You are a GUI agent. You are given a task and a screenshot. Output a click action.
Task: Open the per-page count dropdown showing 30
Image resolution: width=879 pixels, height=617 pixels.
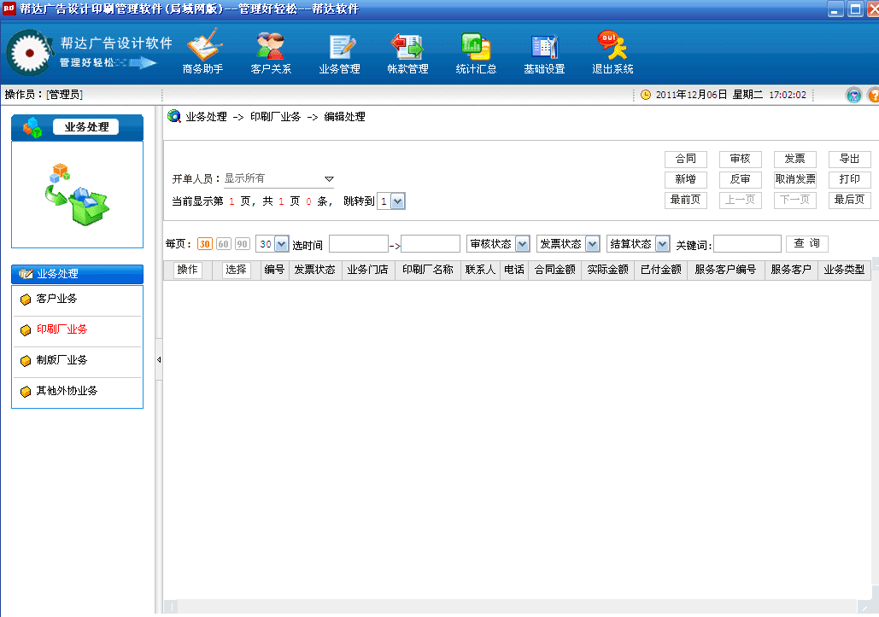[281, 244]
